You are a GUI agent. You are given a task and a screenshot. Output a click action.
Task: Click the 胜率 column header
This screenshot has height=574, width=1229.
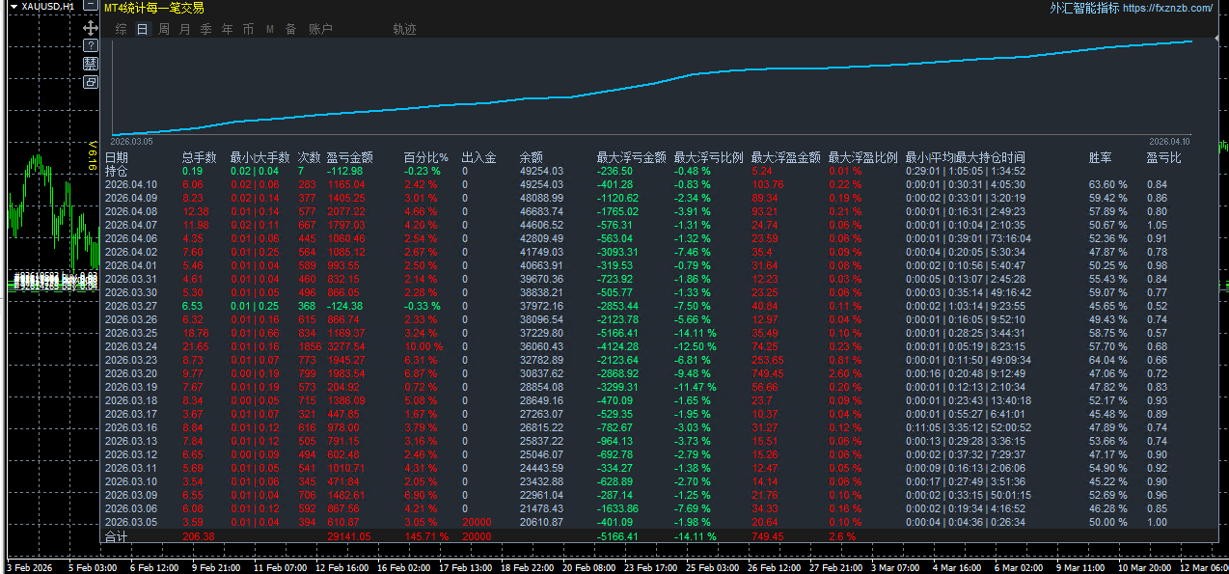pyautogui.click(x=1100, y=157)
